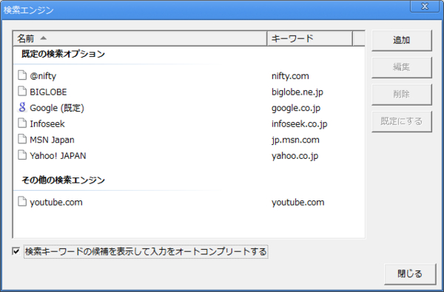444x292 pixels.
Task: Click the page icon beside MSN Japan
Action: (22, 139)
